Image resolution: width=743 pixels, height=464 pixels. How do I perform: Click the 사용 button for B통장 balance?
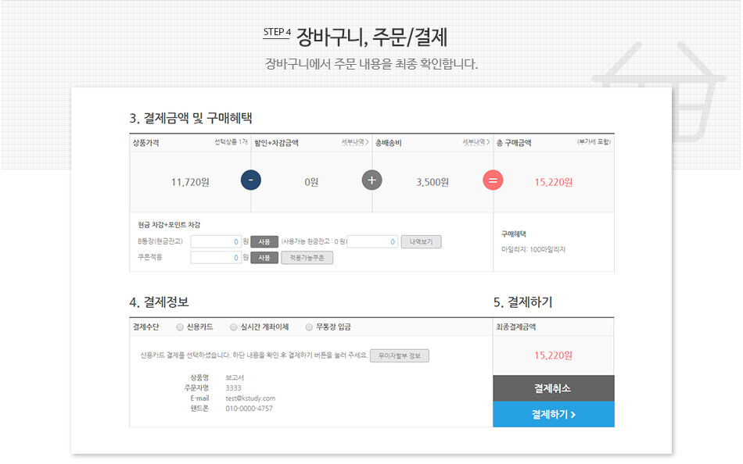click(x=264, y=241)
